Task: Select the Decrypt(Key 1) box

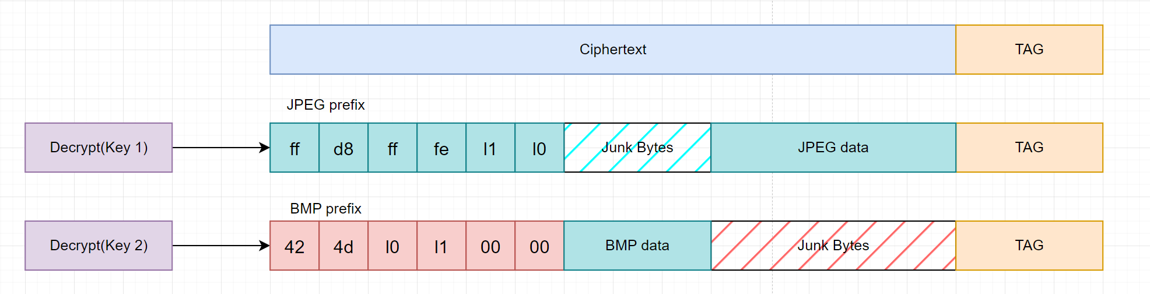Action: [99, 148]
